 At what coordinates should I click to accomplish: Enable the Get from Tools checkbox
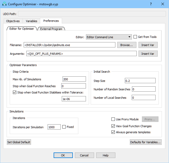tap(135, 37)
